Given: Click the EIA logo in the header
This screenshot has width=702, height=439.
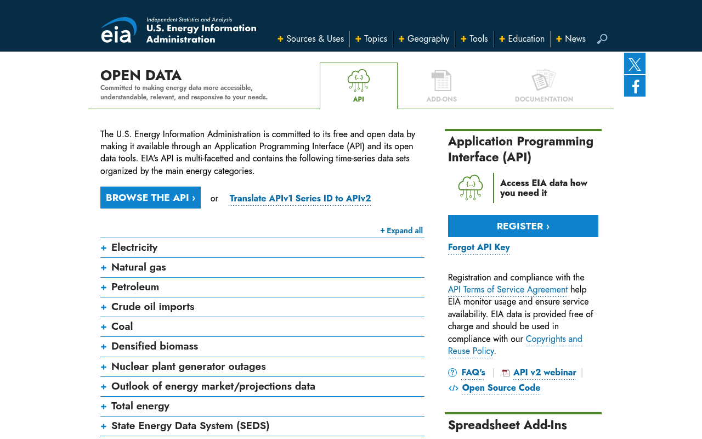Looking at the screenshot, I should tap(118, 30).
